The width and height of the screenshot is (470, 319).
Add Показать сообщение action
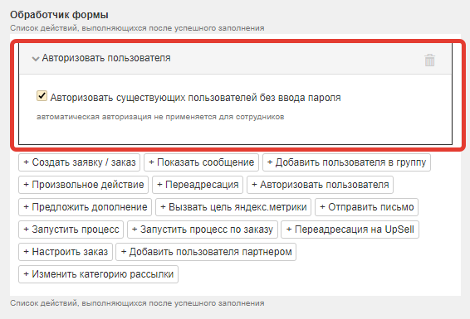pyautogui.click(x=201, y=162)
